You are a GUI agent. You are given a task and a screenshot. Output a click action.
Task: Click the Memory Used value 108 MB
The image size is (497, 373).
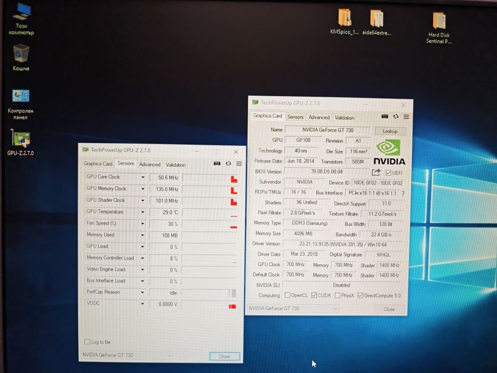[165, 236]
